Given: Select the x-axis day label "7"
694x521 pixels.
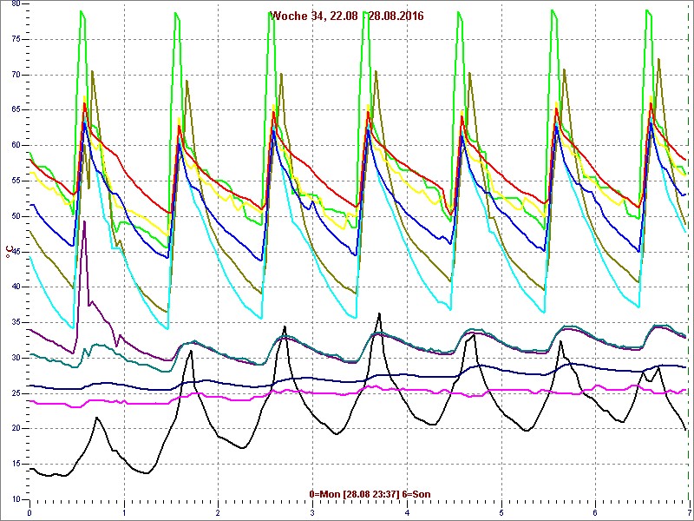Looking at the screenshot, I should (x=690, y=513).
